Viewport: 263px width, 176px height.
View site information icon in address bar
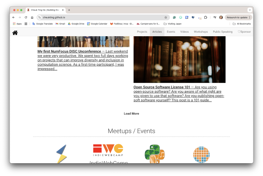point(39,18)
